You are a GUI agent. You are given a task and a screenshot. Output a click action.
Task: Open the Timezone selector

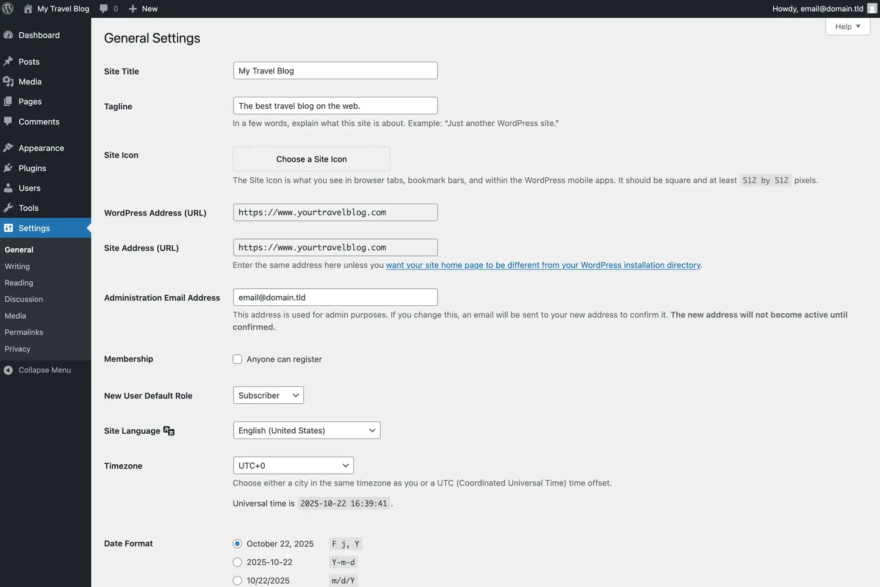coord(293,465)
